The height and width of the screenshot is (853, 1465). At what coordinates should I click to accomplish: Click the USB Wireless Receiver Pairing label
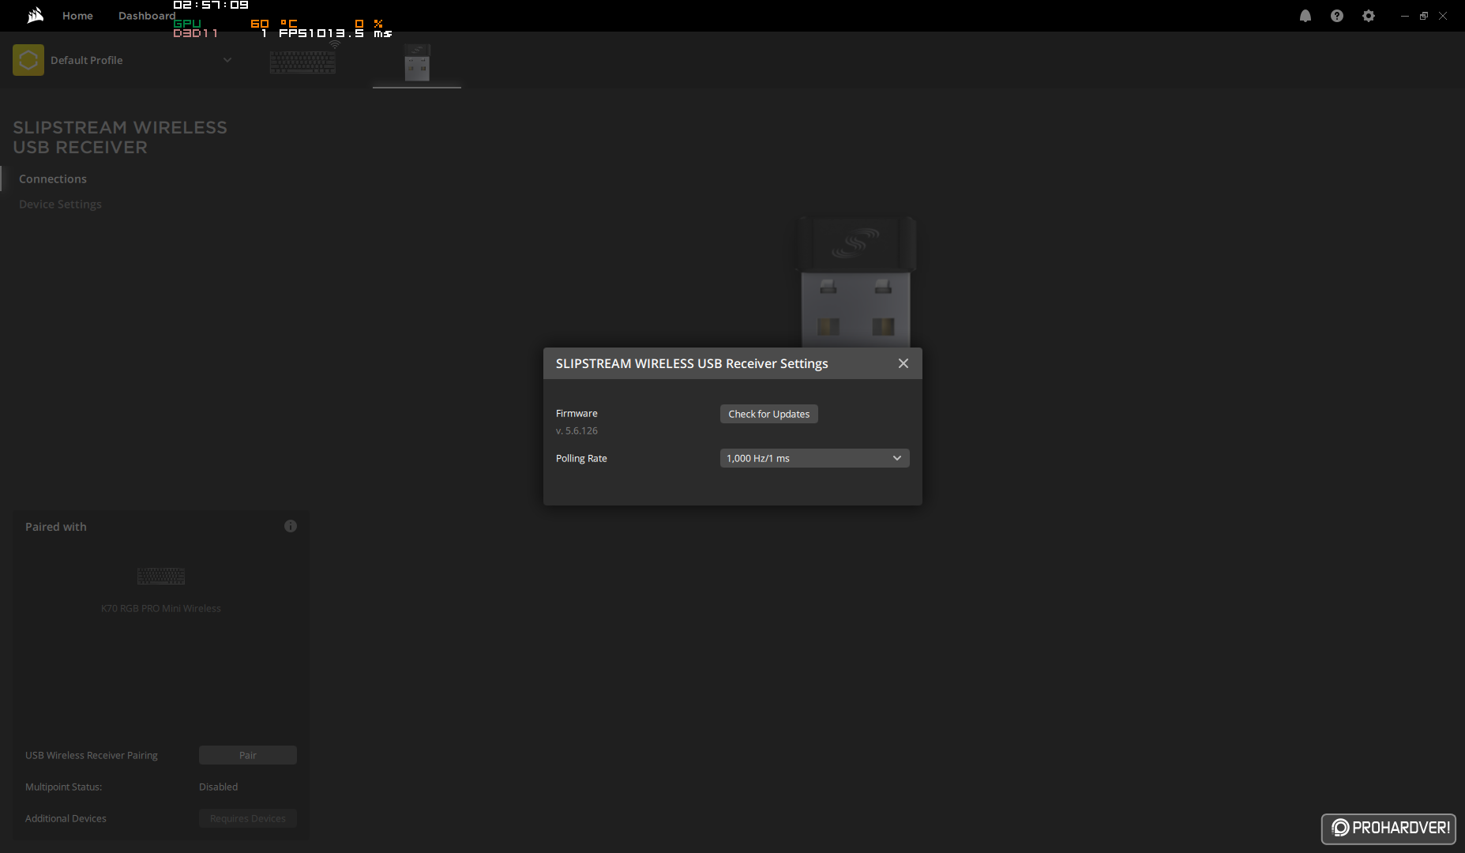tap(92, 755)
